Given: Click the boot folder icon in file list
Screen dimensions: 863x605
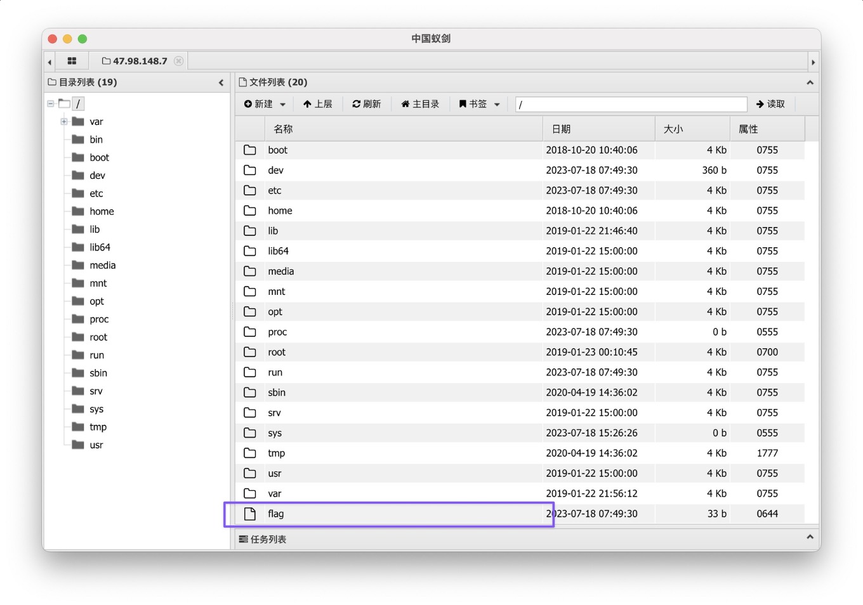Looking at the screenshot, I should pyautogui.click(x=250, y=150).
